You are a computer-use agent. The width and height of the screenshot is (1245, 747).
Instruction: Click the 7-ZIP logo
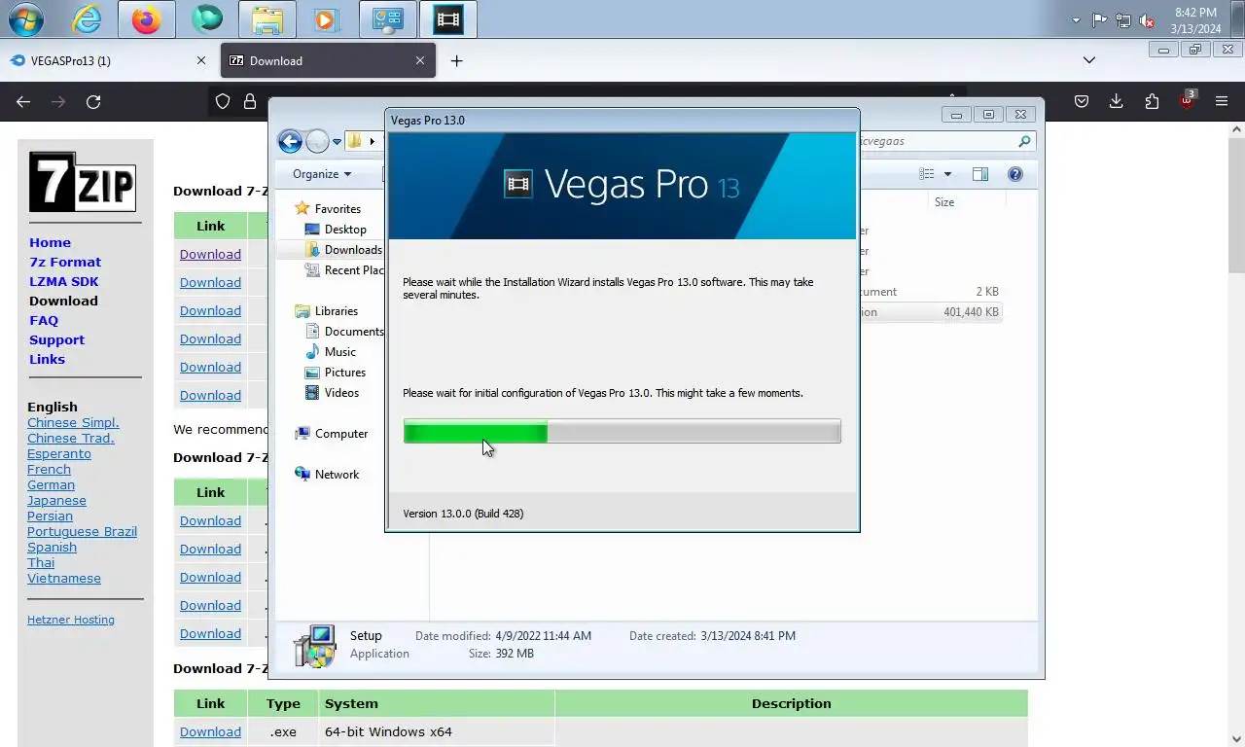[82, 182]
